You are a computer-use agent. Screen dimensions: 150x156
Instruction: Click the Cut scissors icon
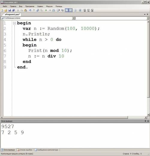[x=18, y=10]
